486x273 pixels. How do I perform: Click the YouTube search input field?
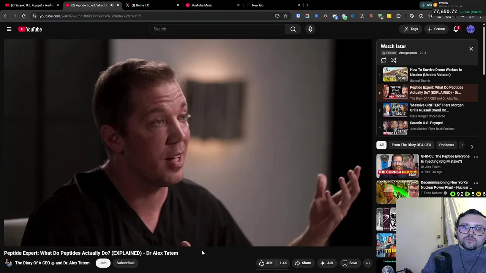pos(217,29)
